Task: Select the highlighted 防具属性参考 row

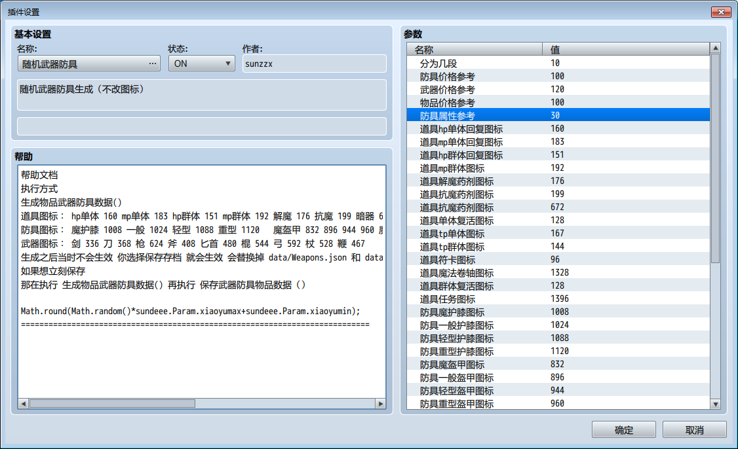Action: (558, 115)
